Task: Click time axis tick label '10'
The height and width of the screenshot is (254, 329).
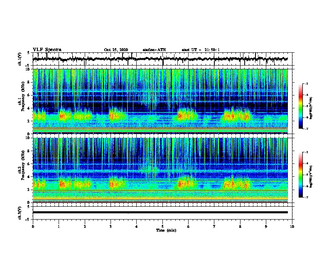Action: (292, 227)
